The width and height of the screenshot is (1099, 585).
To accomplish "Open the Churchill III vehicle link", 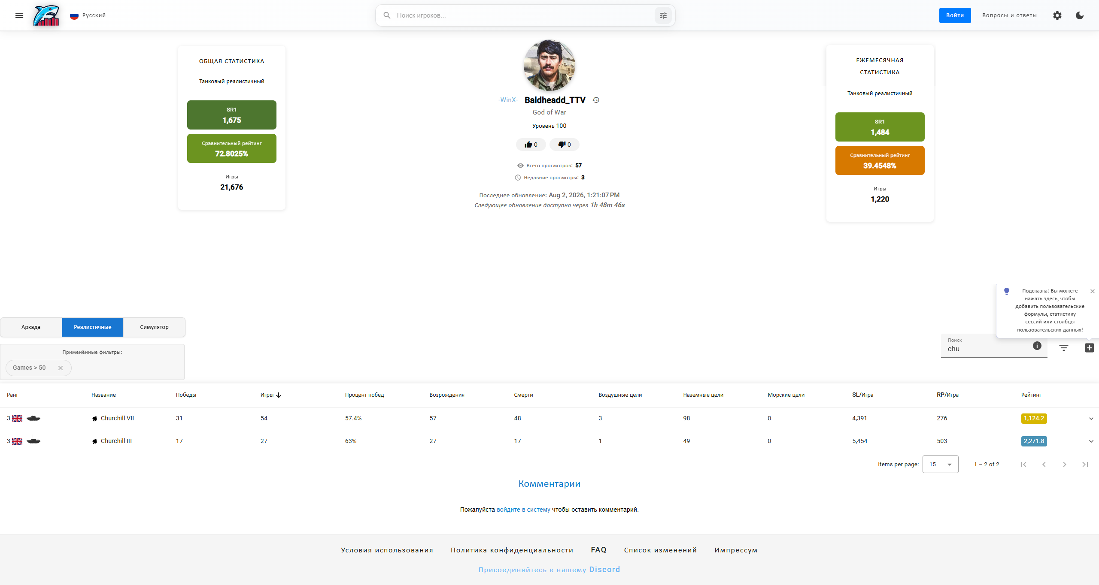I will coord(116,441).
